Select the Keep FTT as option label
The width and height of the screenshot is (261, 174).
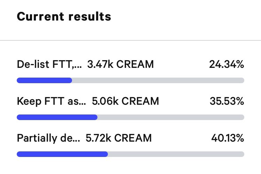point(52,101)
